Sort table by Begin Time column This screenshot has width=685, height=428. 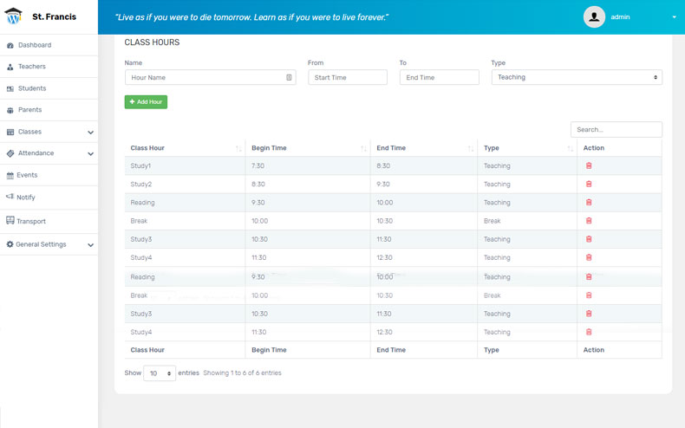pyautogui.click(x=363, y=149)
